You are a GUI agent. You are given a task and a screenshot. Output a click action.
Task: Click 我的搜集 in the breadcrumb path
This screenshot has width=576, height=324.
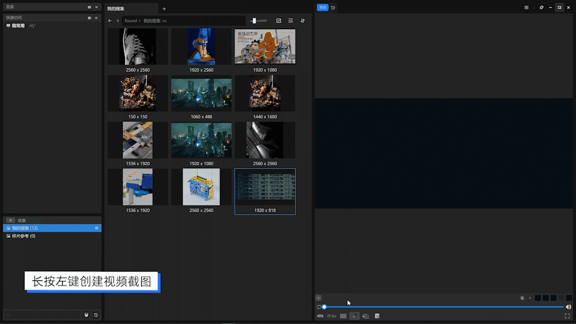click(x=152, y=21)
